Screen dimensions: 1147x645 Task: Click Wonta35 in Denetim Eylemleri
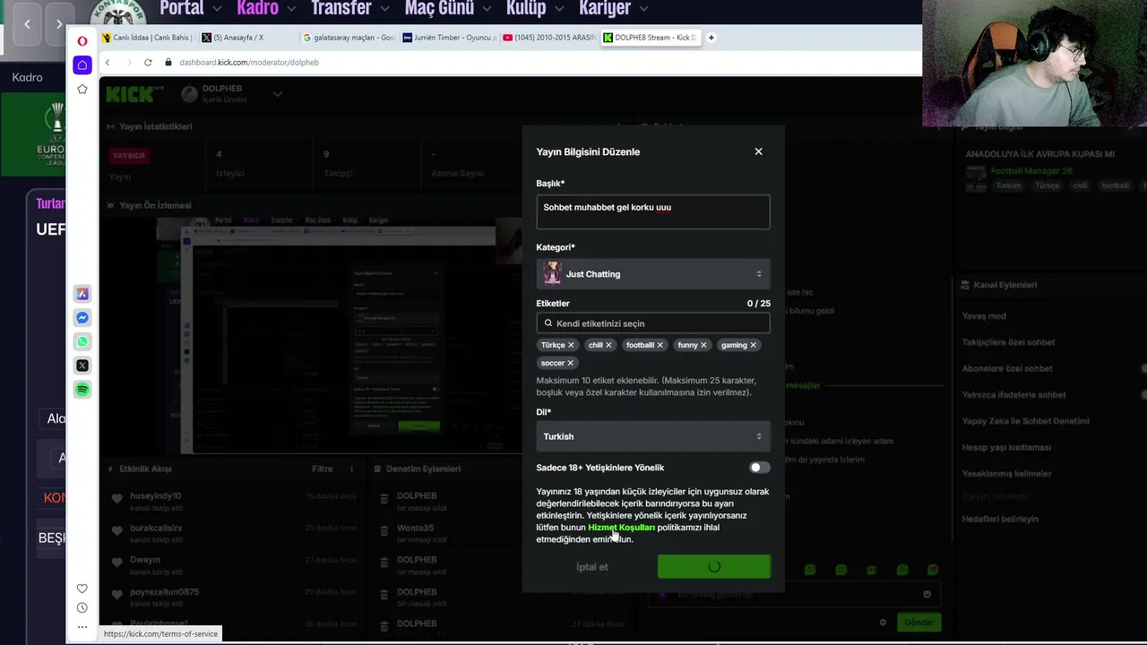(x=415, y=528)
